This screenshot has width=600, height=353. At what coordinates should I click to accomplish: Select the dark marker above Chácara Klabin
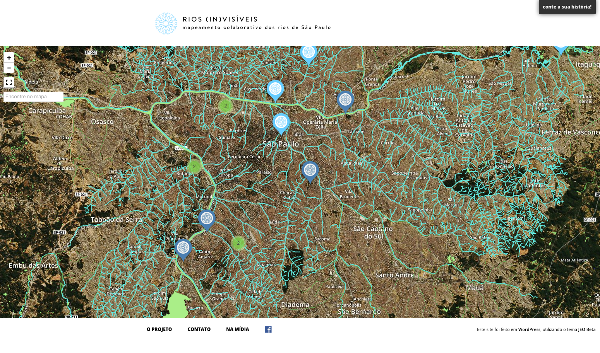click(x=310, y=171)
